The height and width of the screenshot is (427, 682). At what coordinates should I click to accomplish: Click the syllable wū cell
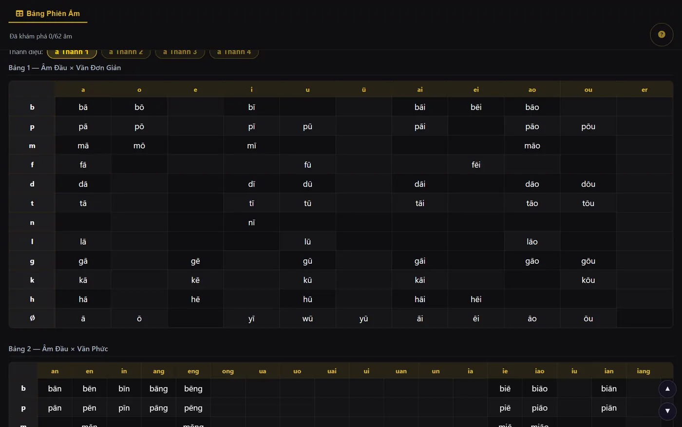tap(308, 318)
